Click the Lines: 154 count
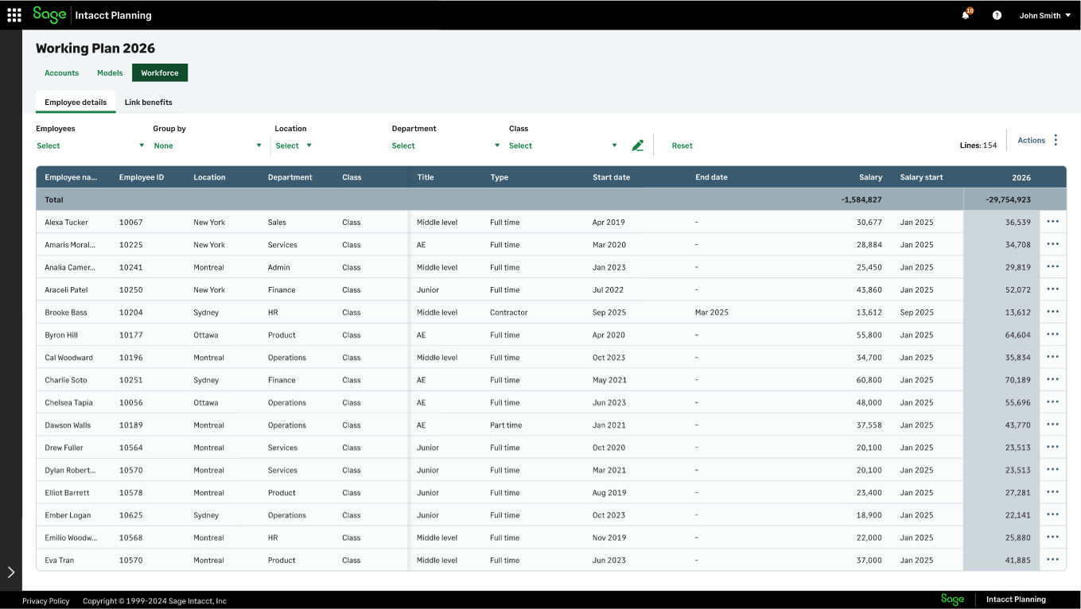 tap(978, 145)
